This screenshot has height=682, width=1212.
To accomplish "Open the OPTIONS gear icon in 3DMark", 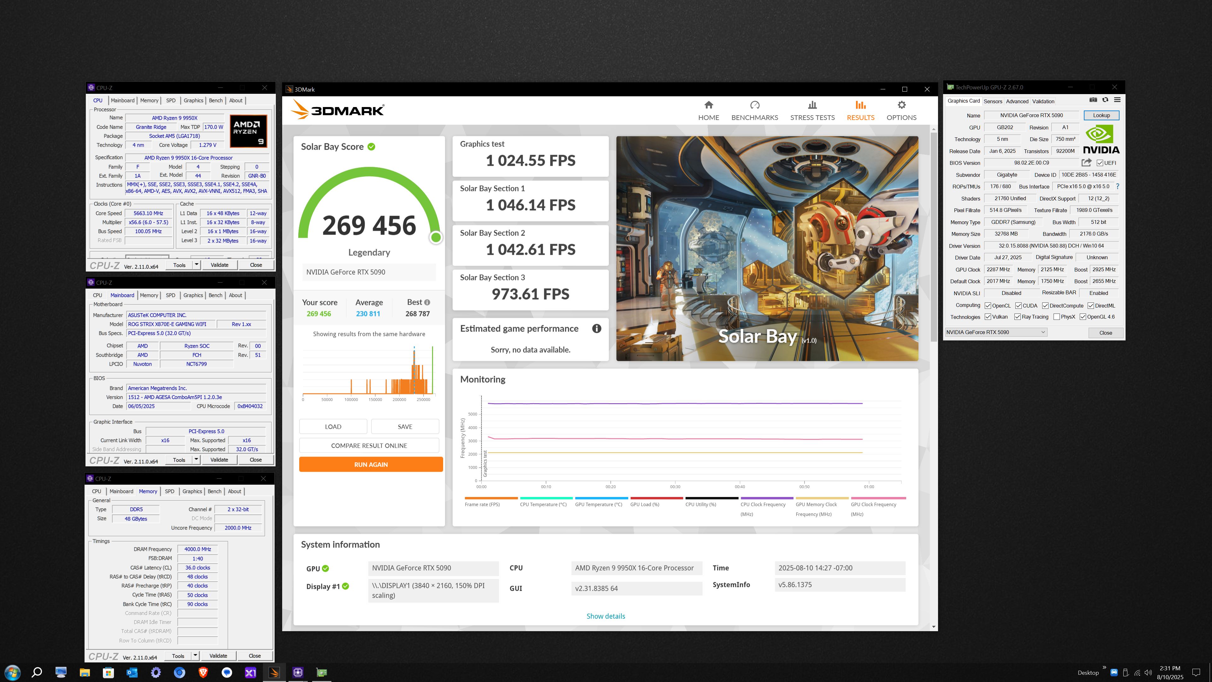I will pyautogui.click(x=901, y=105).
